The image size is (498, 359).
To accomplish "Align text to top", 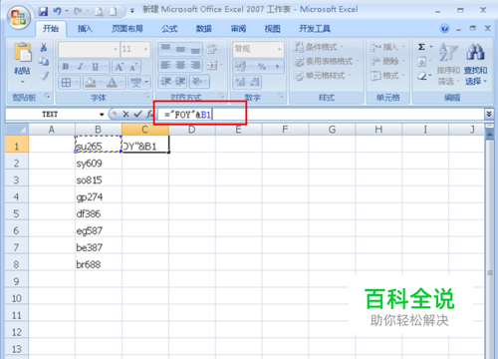I will pos(165,49).
